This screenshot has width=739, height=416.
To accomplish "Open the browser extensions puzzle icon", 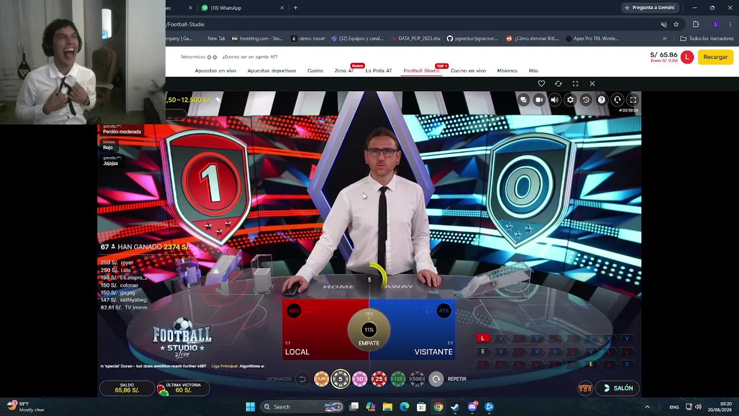I will pyautogui.click(x=696, y=24).
